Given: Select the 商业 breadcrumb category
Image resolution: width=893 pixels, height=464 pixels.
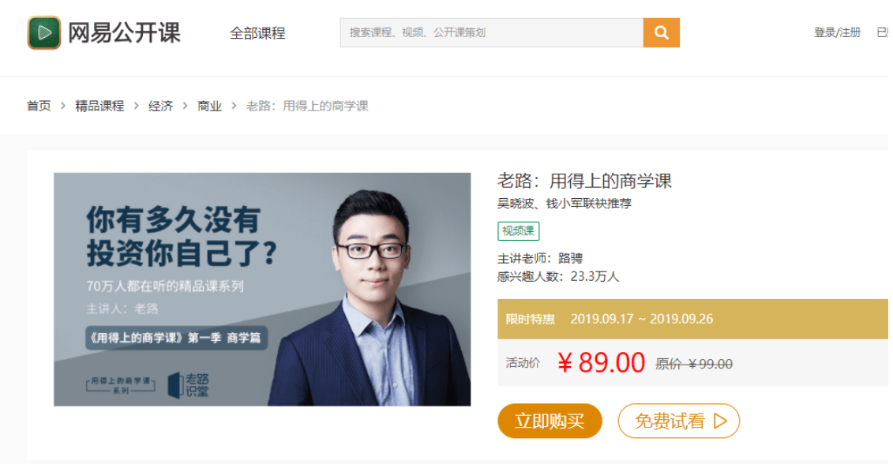Looking at the screenshot, I should [209, 106].
